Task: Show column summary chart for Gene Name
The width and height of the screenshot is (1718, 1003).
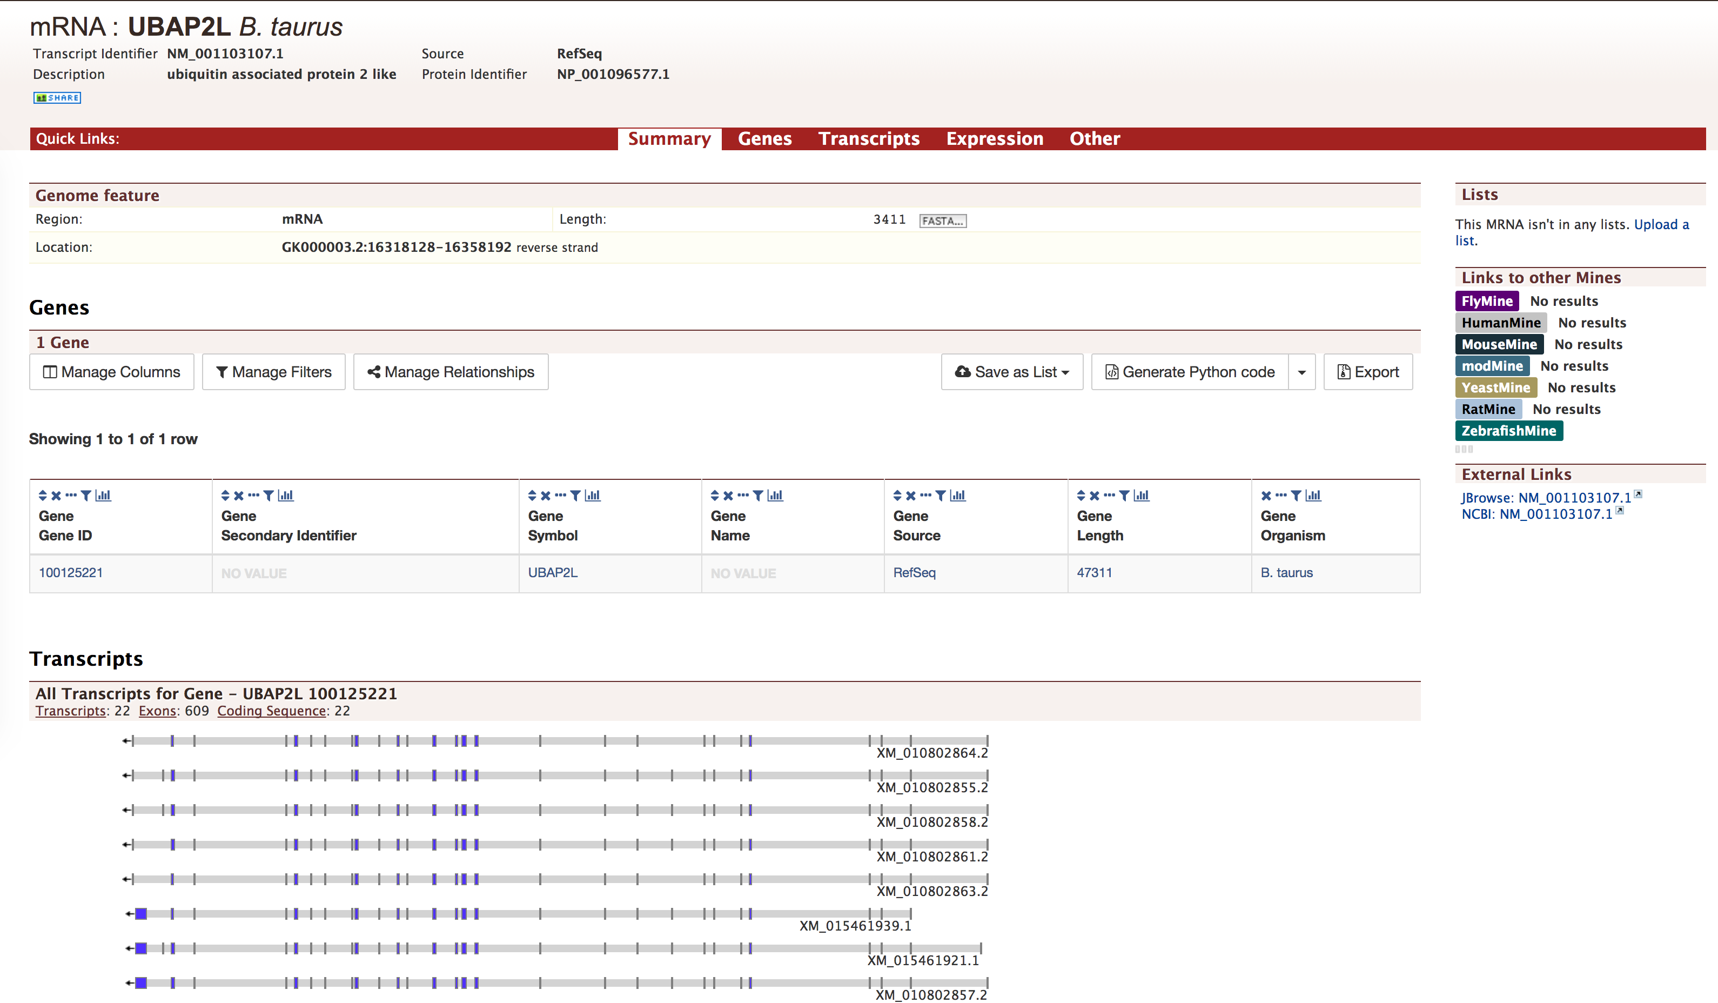Action: (775, 496)
